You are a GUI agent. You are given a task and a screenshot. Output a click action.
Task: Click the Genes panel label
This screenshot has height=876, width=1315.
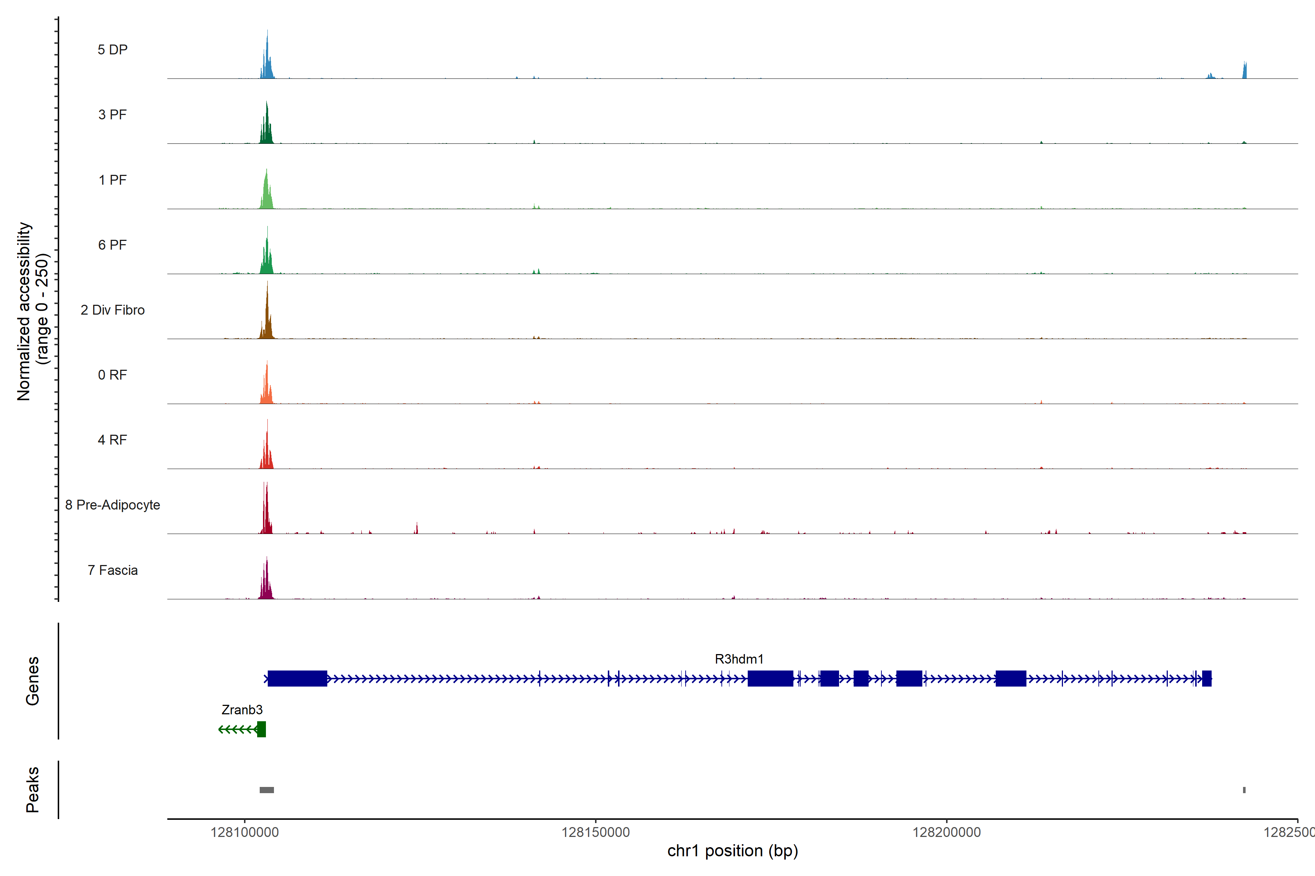[33, 681]
